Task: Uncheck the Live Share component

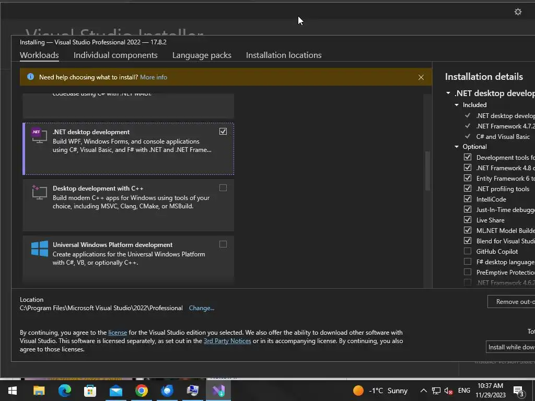Action: [468, 220]
